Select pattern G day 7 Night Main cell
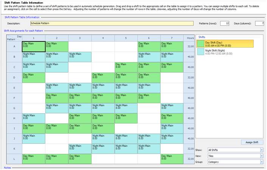The height and width of the screenshot is (170, 267). 172,108
